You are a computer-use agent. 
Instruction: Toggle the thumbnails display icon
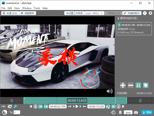tap(10, 106)
